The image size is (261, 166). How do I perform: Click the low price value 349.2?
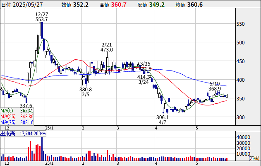coord(157,5)
